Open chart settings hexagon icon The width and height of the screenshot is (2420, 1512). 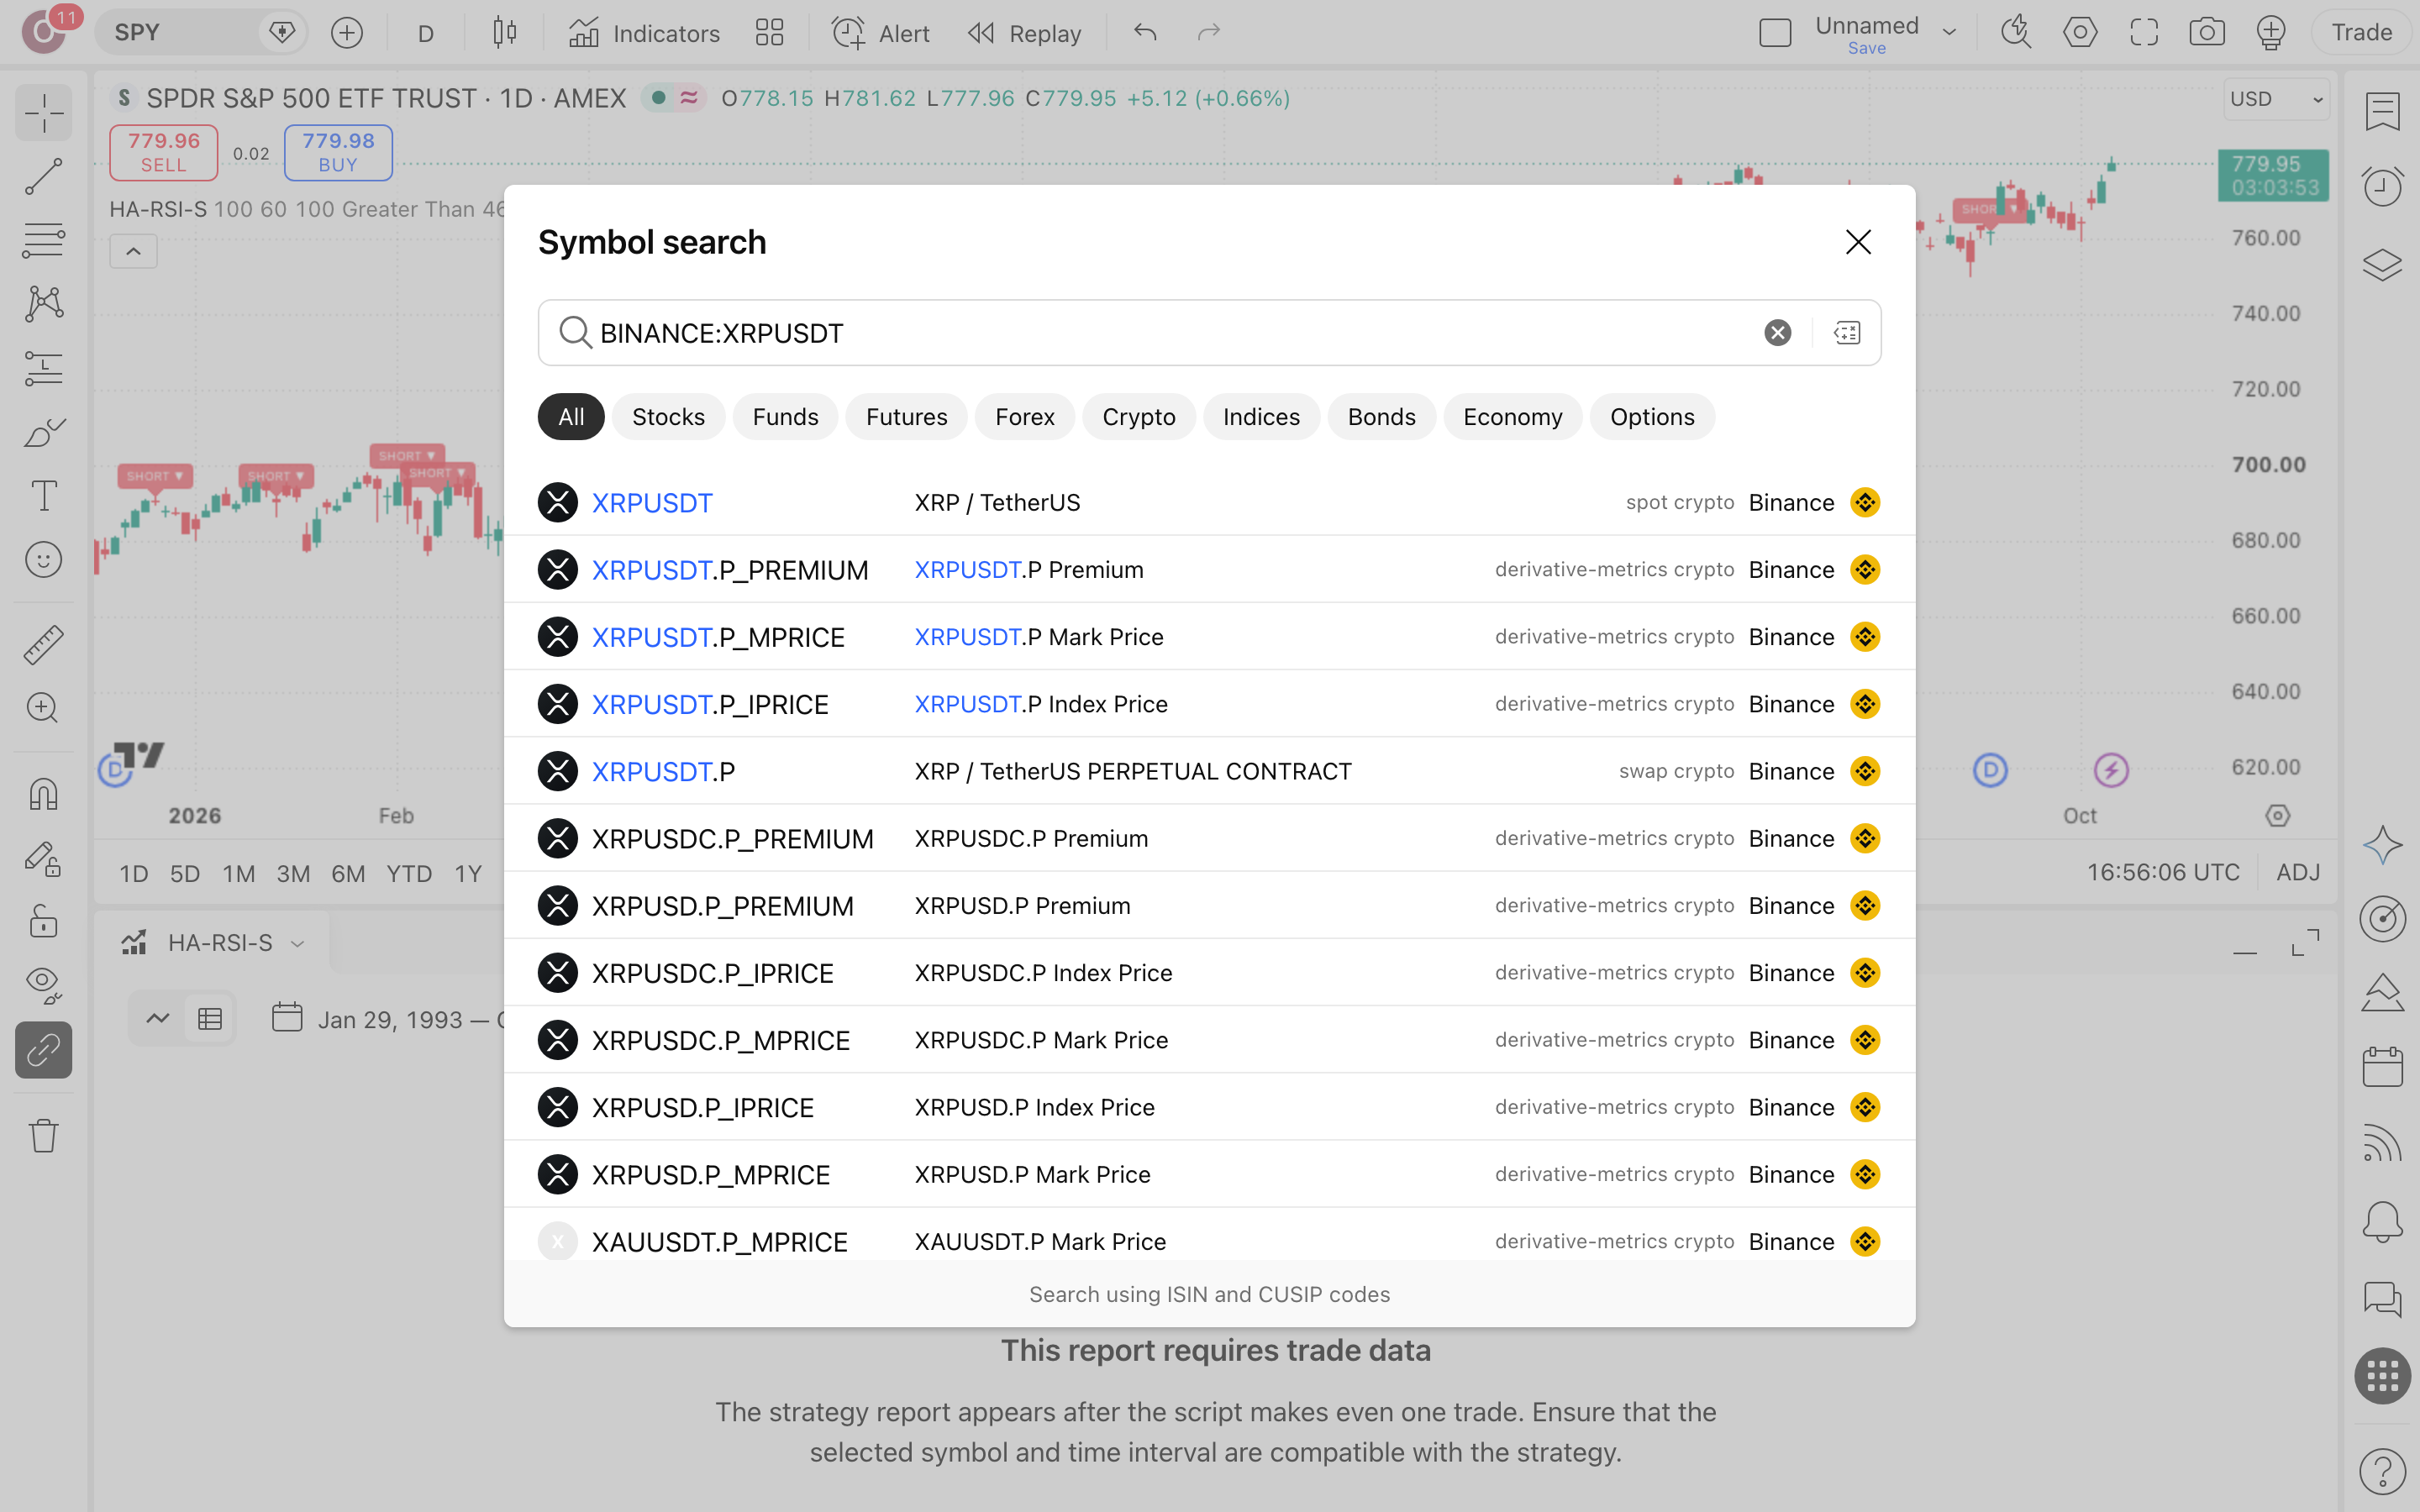pos(2080,33)
